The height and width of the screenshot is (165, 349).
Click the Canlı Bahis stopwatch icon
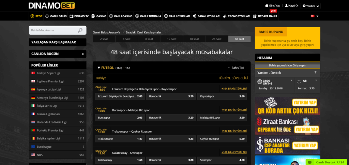point(47,16)
